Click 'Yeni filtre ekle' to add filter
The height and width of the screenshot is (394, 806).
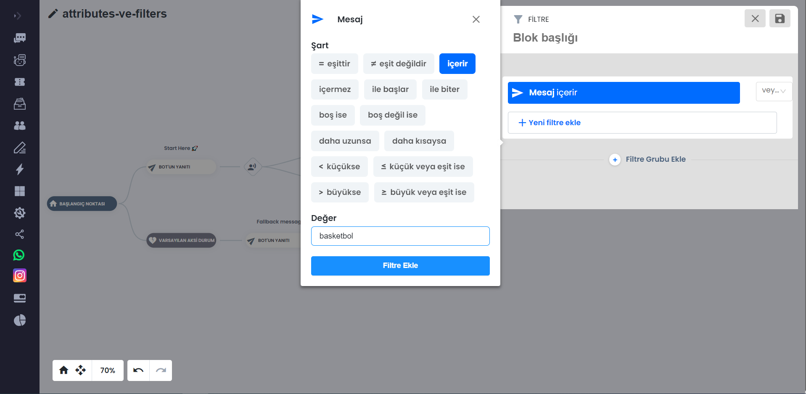click(642, 123)
